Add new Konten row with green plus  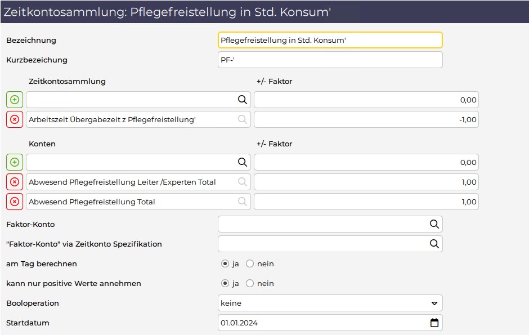pos(15,162)
